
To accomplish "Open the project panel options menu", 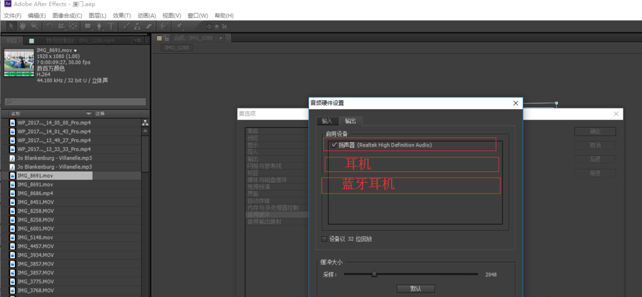I will [137, 40].
